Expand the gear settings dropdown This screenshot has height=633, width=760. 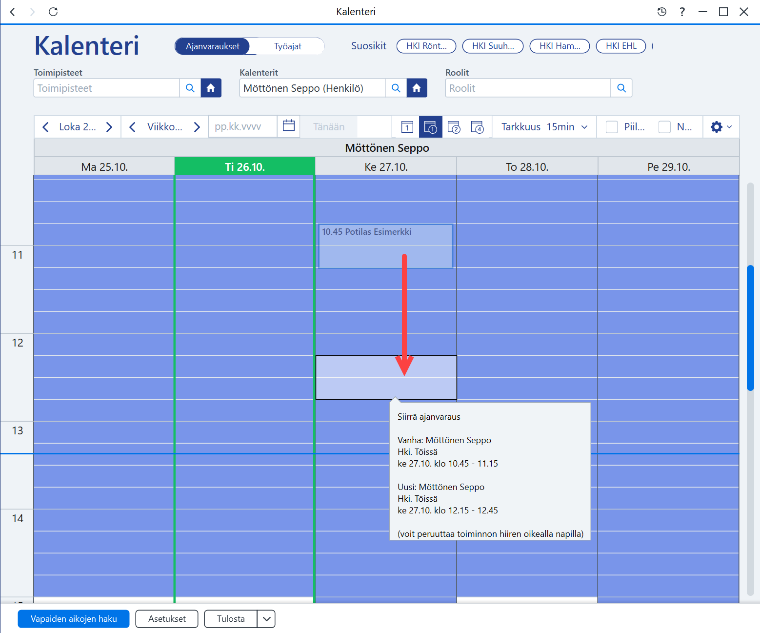(x=721, y=127)
